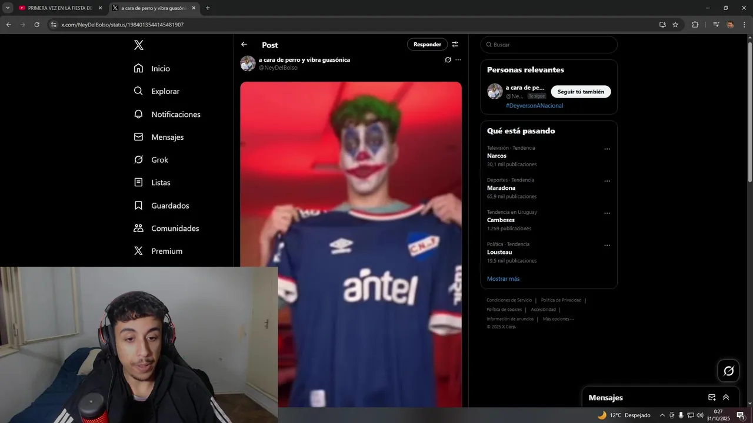Open more options for Maradona trend
753x423 pixels.
pyautogui.click(x=607, y=181)
